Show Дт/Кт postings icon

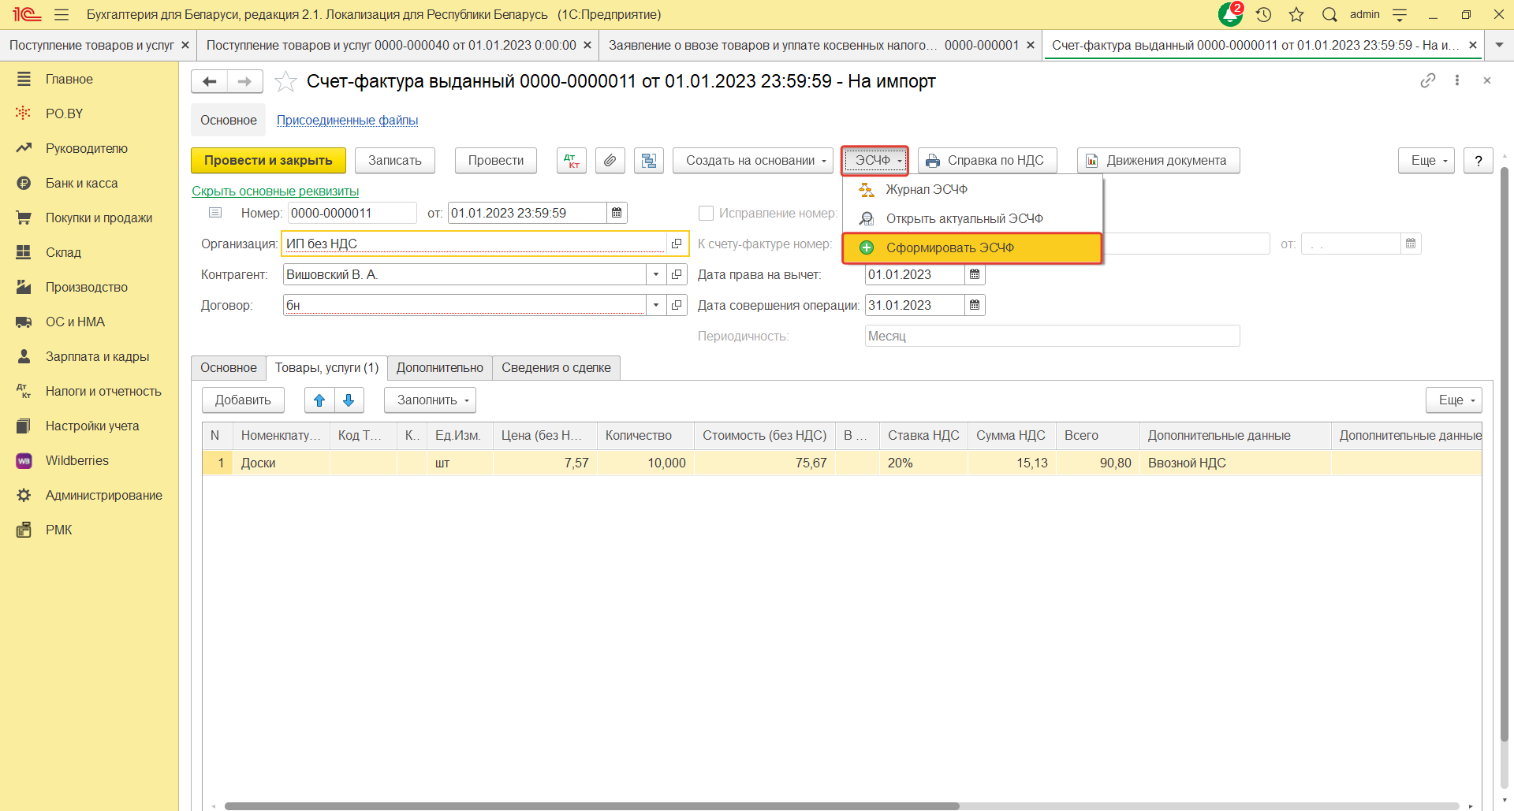tap(572, 160)
